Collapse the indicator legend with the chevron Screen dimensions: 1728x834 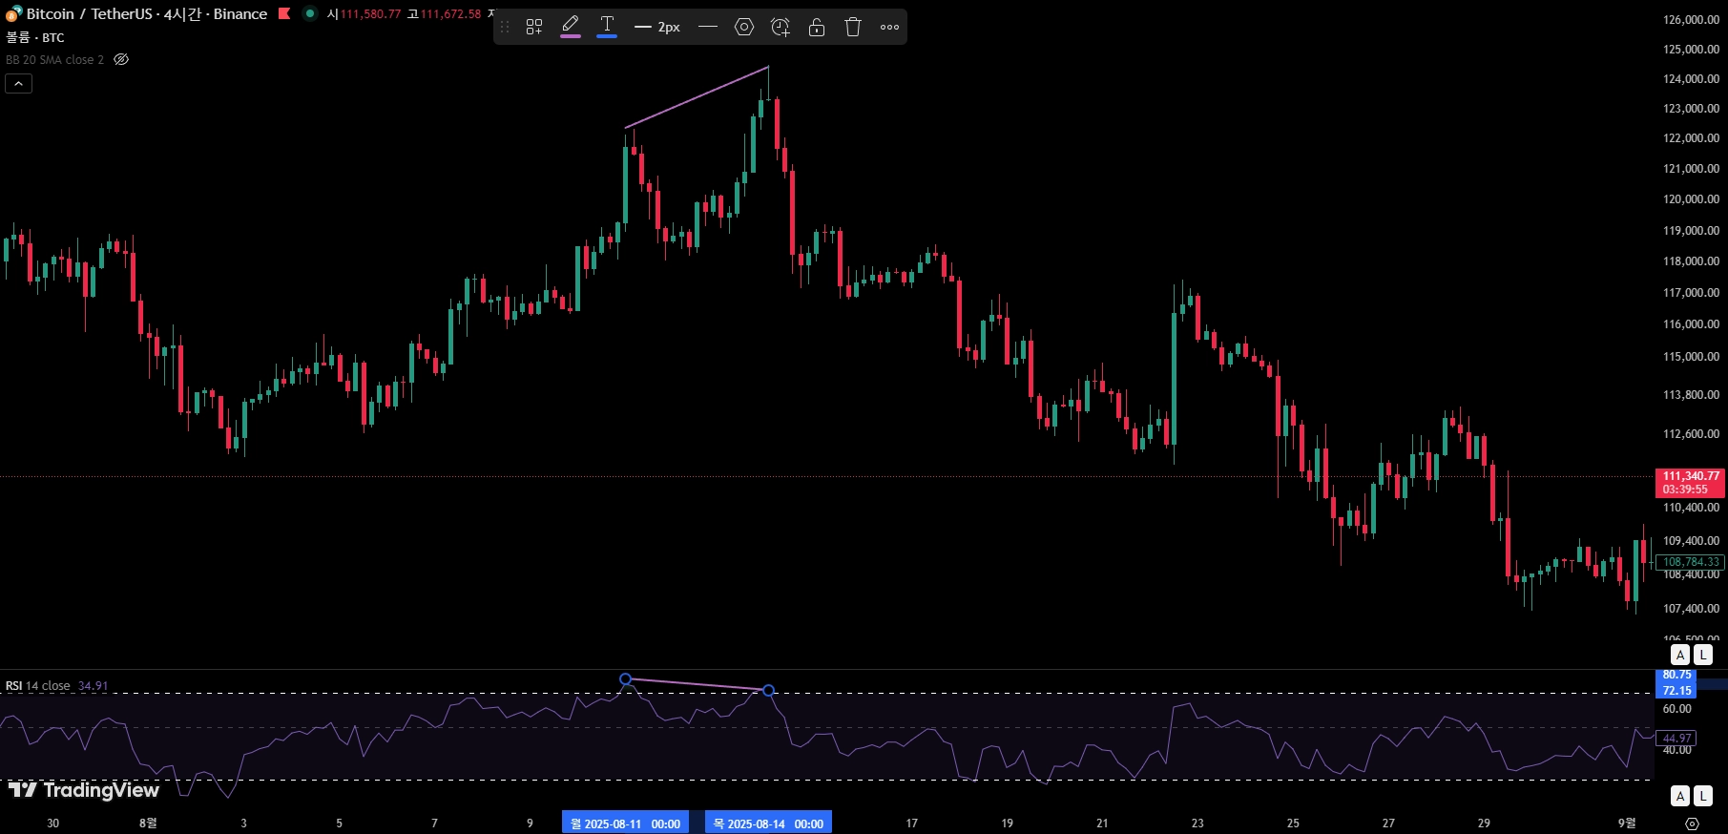click(18, 84)
